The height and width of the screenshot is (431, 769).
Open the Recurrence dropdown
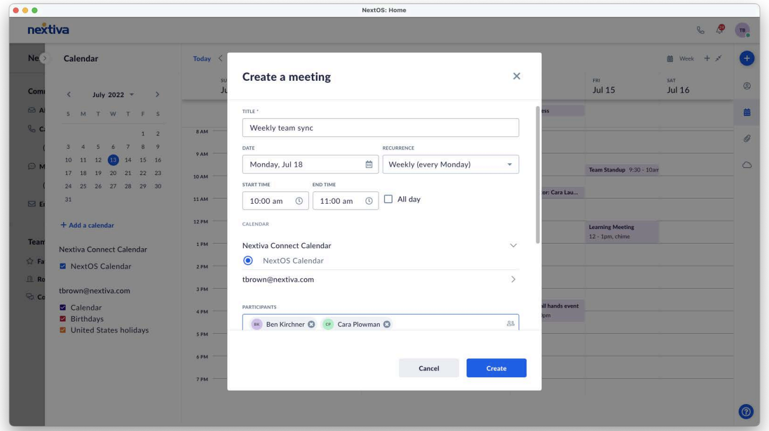pos(451,165)
